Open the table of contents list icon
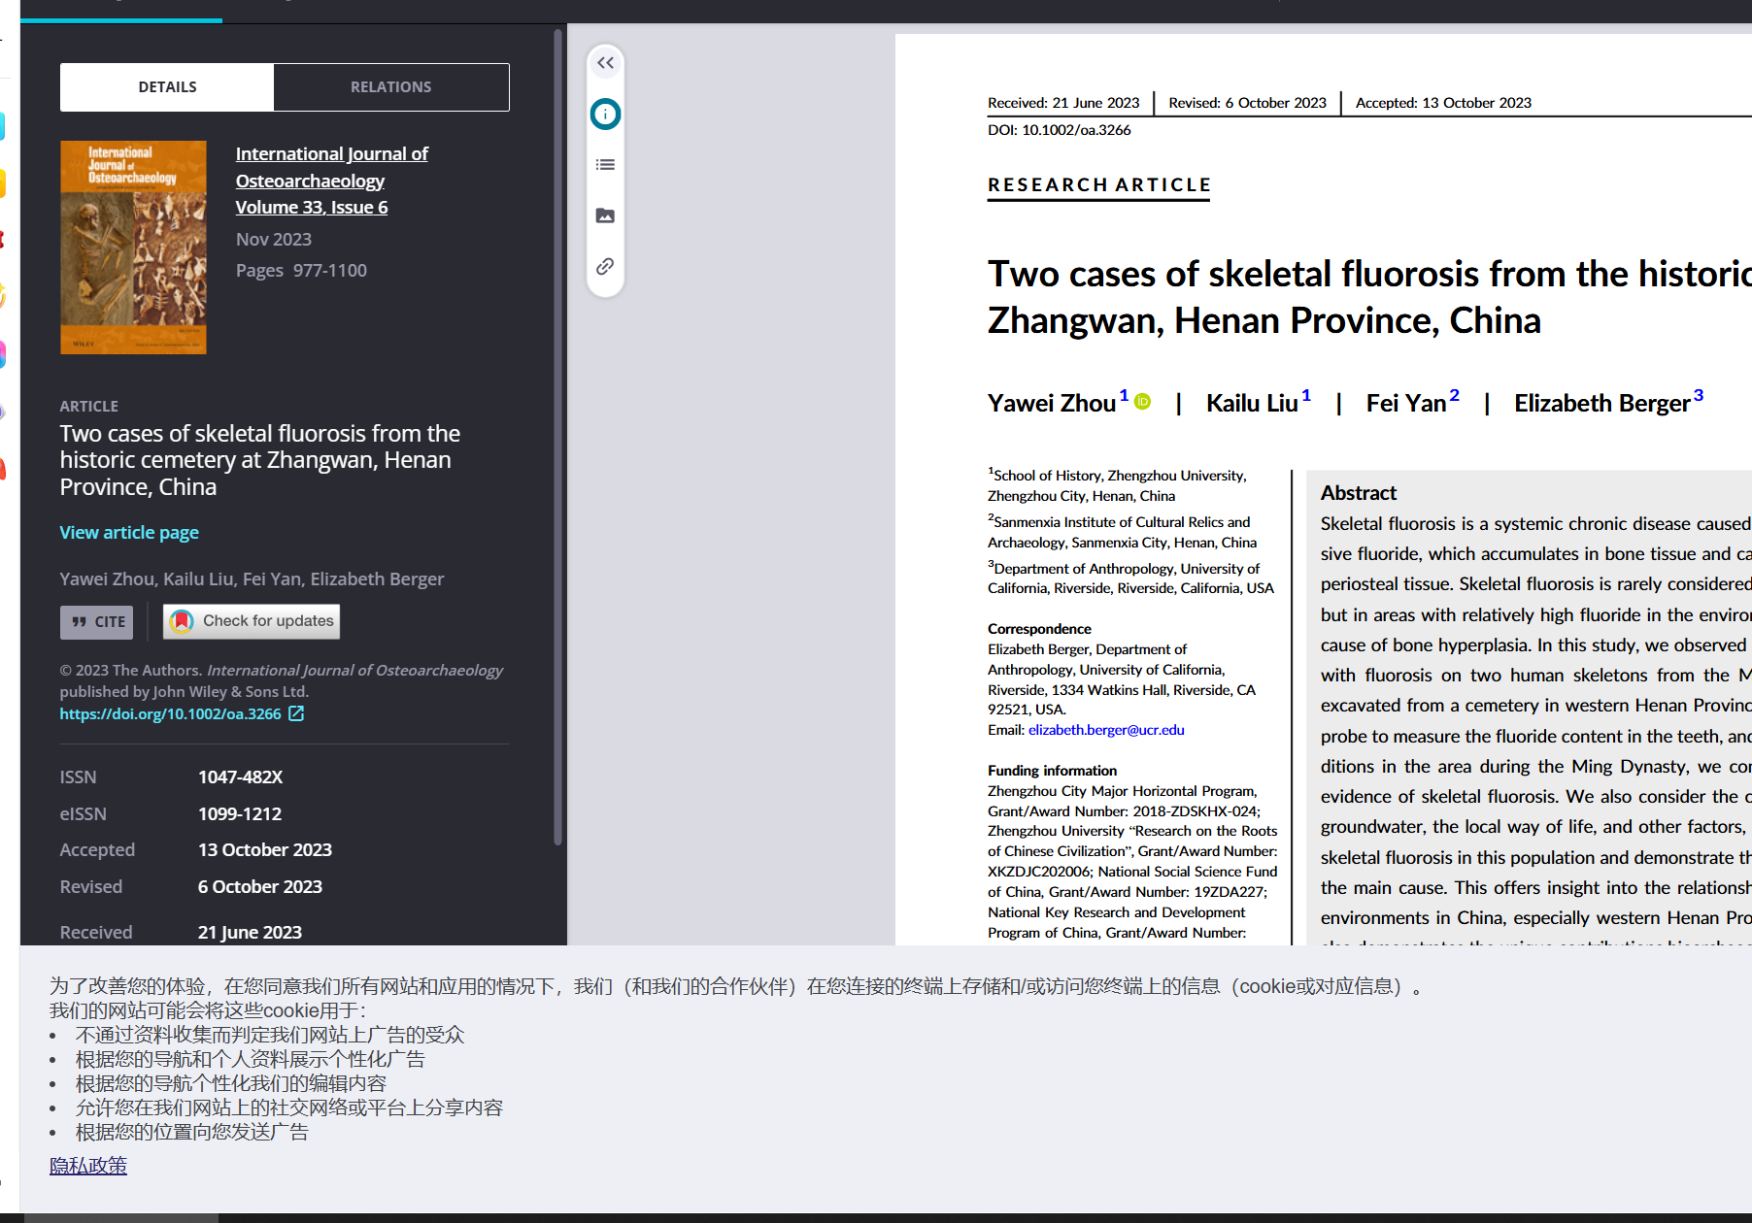Viewport: 1752px width, 1223px height. tap(605, 165)
